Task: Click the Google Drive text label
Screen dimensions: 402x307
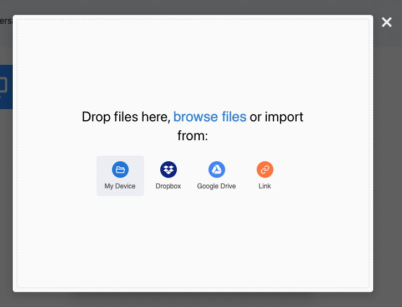Action: click(x=216, y=186)
